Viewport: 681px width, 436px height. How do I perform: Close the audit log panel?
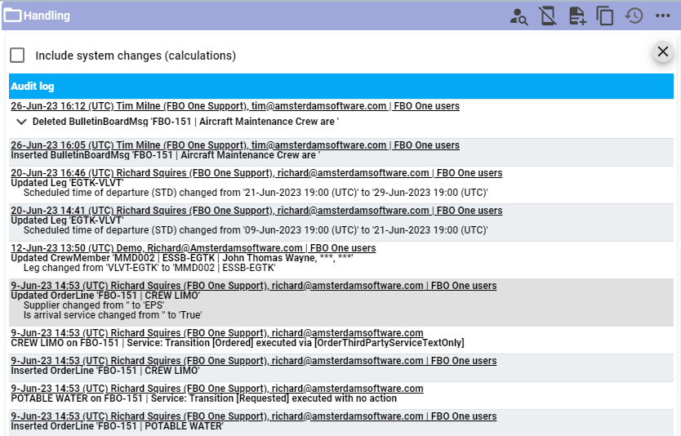[663, 51]
